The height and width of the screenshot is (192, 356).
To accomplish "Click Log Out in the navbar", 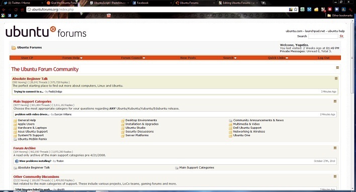I will click(x=324, y=58).
